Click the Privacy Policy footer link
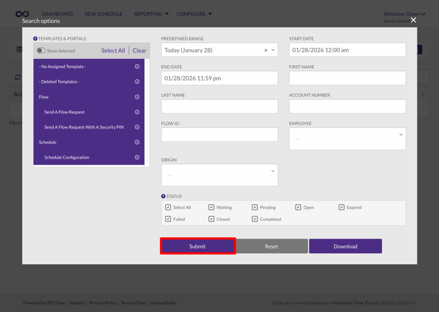 click(103, 303)
